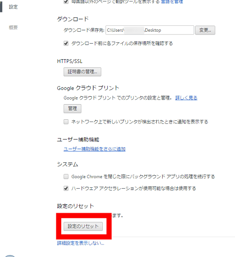235x257 pixels.
Task: Select the システム section heading
Action: [67, 164]
